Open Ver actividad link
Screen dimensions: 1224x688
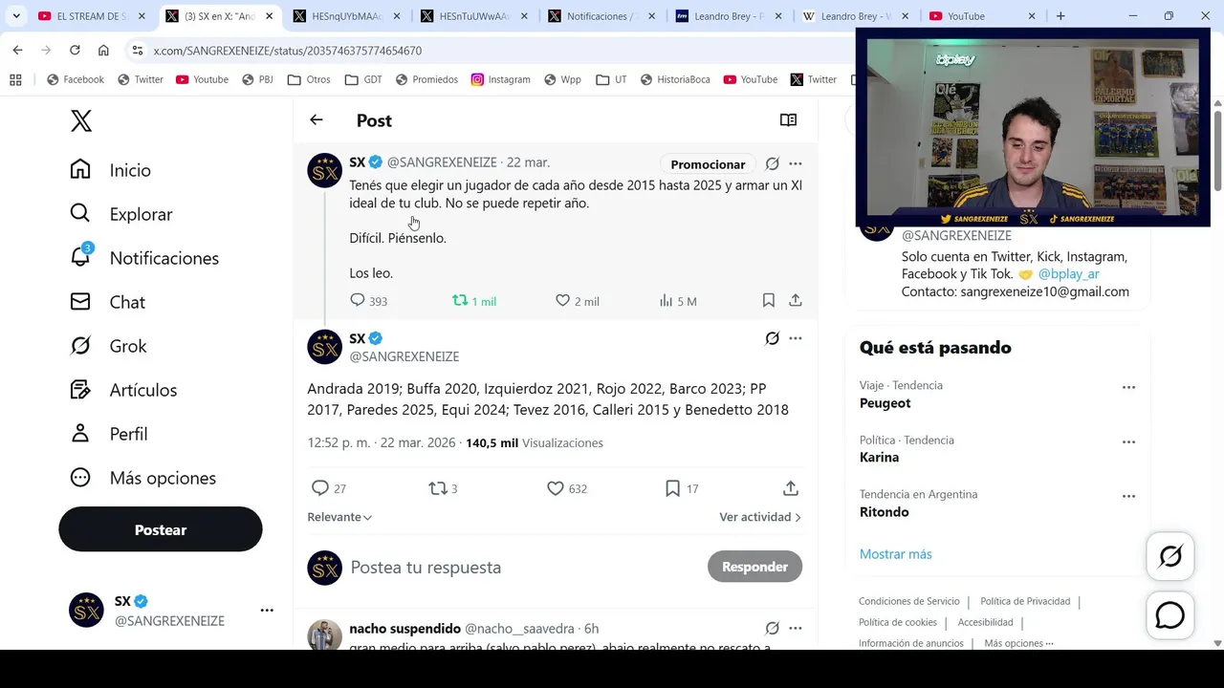760,517
